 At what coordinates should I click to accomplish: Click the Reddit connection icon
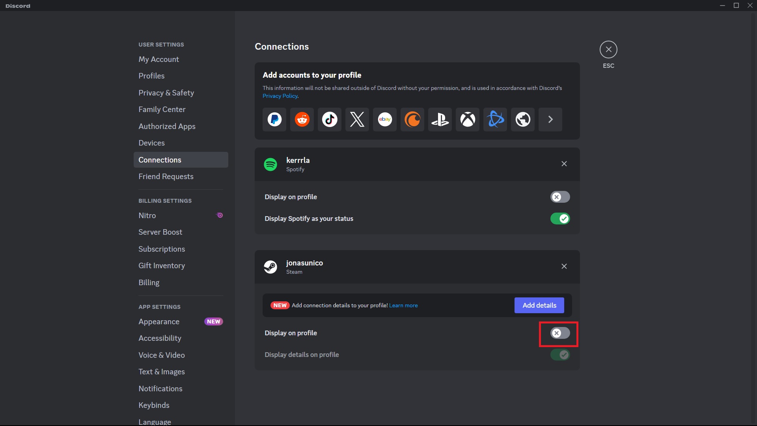pos(302,119)
